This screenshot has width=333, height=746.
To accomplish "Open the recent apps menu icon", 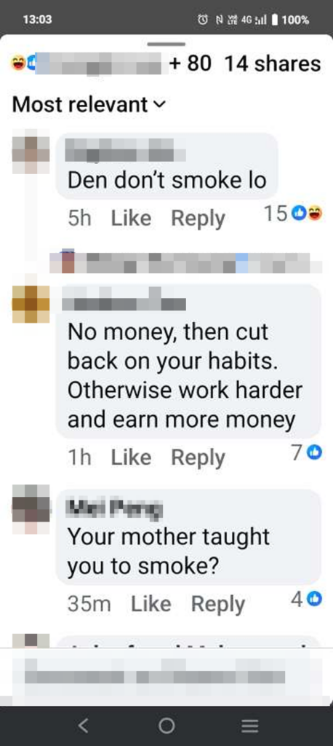I will pos(249,726).
